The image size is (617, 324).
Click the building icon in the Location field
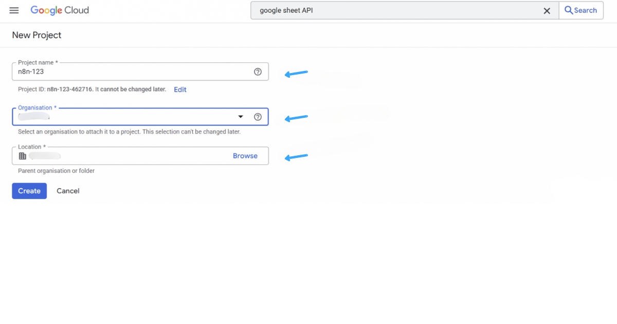tap(23, 155)
